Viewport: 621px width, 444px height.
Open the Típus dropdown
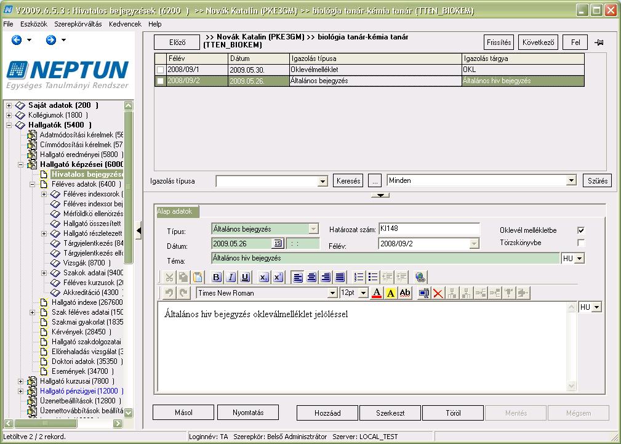[x=313, y=229]
